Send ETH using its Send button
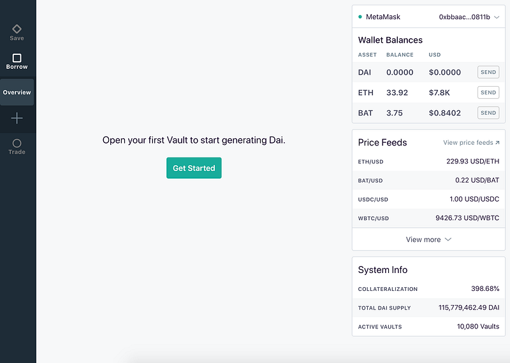Image resolution: width=510 pixels, height=363 pixels. coord(488,93)
